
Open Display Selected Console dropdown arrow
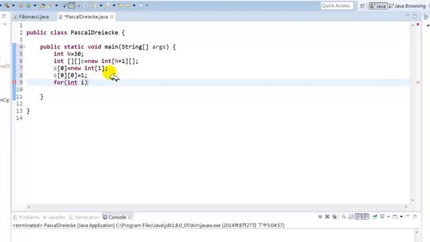click(x=388, y=216)
